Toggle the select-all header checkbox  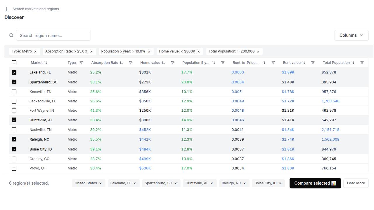click(14, 63)
